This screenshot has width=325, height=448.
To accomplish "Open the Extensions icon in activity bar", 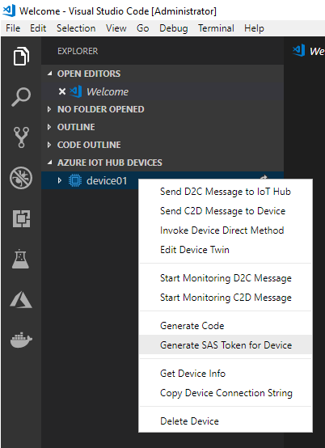I will pos(21,219).
